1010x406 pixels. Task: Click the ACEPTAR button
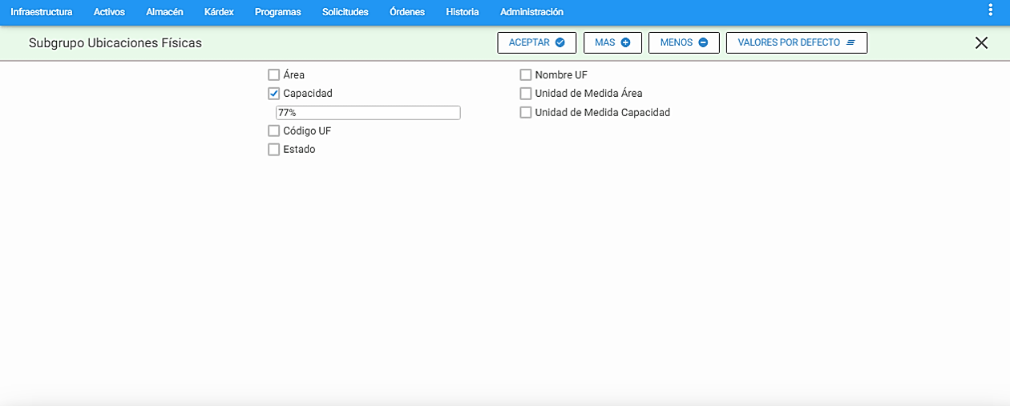[x=537, y=42]
